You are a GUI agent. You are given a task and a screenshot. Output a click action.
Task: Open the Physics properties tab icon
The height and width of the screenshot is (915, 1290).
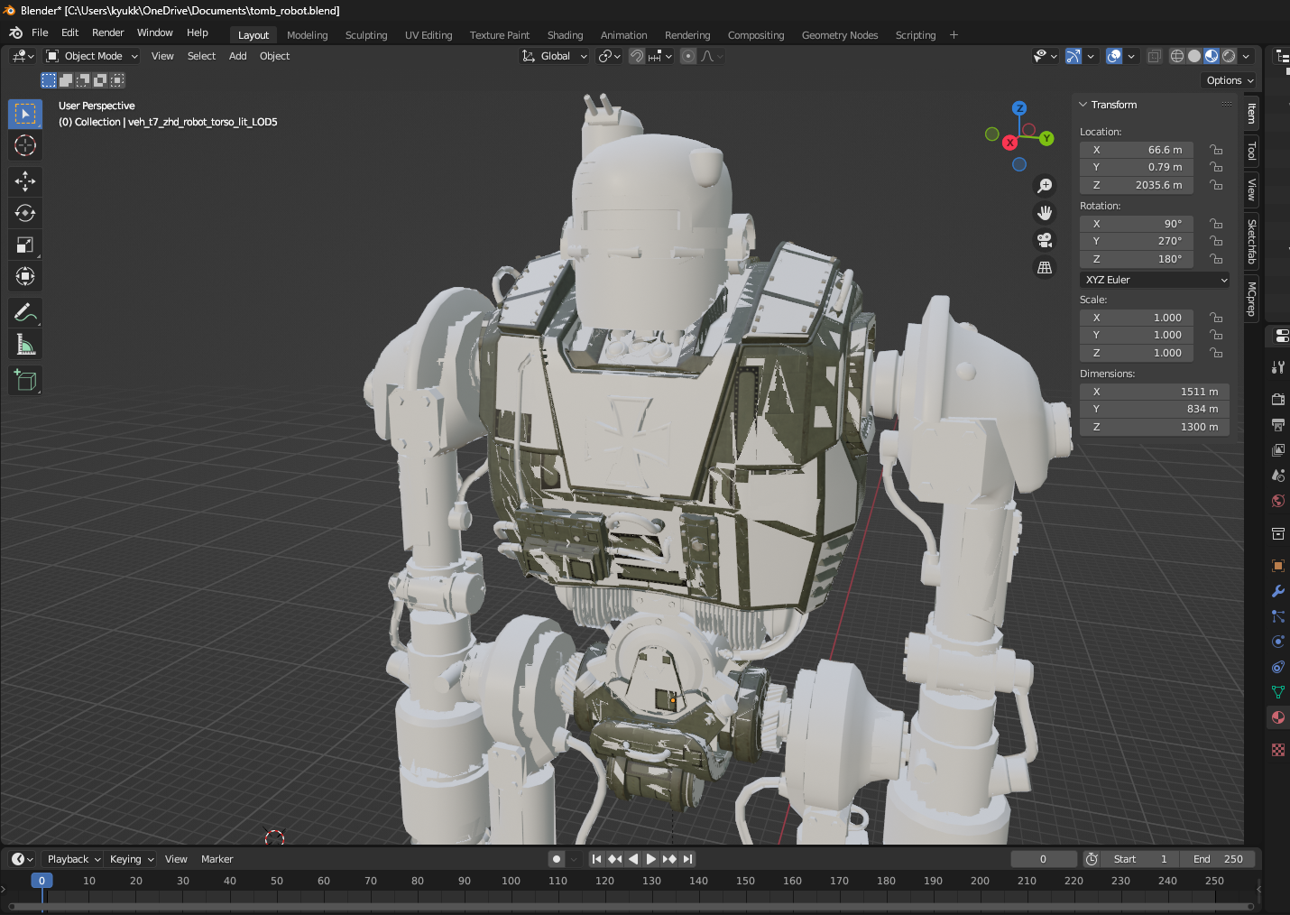coord(1278,642)
